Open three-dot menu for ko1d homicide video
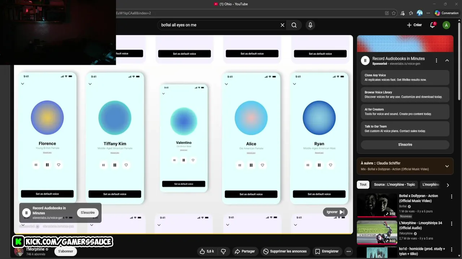The height and width of the screenshot is (259, 462). point(452,250)
